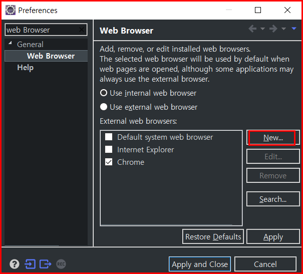Click the Help question mark icon
The image size is (303, 274).
pyautogui.click(x=15, y=264)
